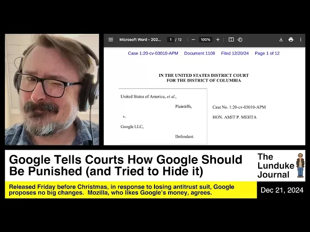Viewport: 310px width, 232px height.
Task: Download the PDF document
Action: click(281, 40)
